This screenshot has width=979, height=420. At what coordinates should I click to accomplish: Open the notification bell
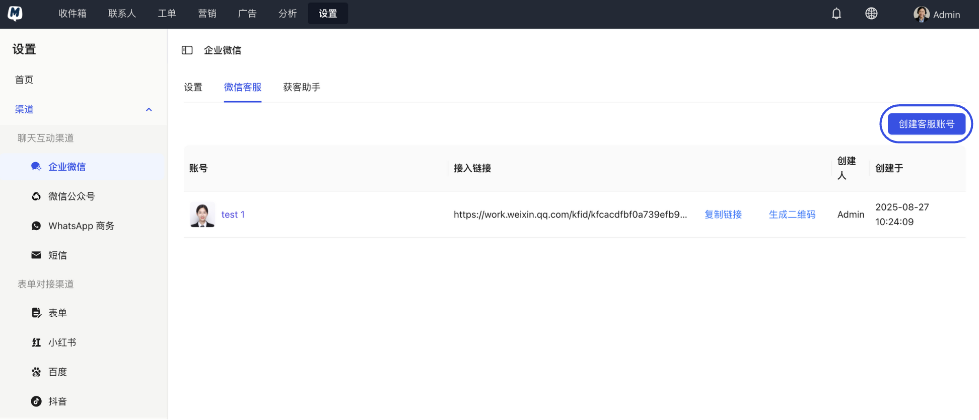[x=836, y=14]
